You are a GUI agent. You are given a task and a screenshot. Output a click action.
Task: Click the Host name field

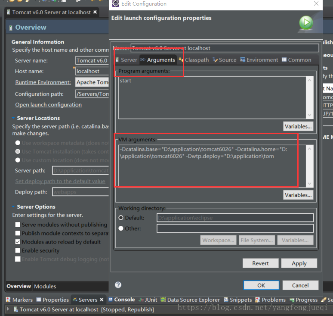(92, 71)
